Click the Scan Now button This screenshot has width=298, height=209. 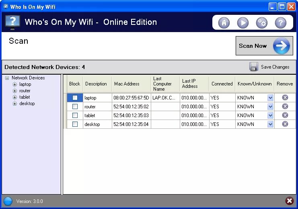264,46
